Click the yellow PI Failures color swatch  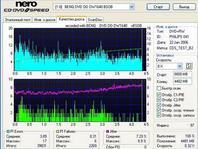click(x=57, y=131)
